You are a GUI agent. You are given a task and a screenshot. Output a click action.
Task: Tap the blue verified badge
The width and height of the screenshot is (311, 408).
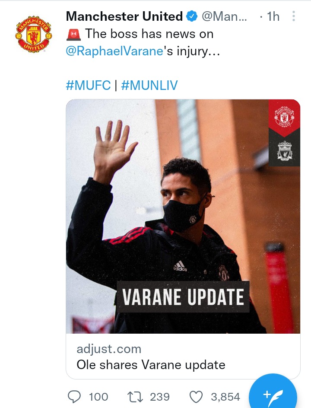[x=192, y=16]
